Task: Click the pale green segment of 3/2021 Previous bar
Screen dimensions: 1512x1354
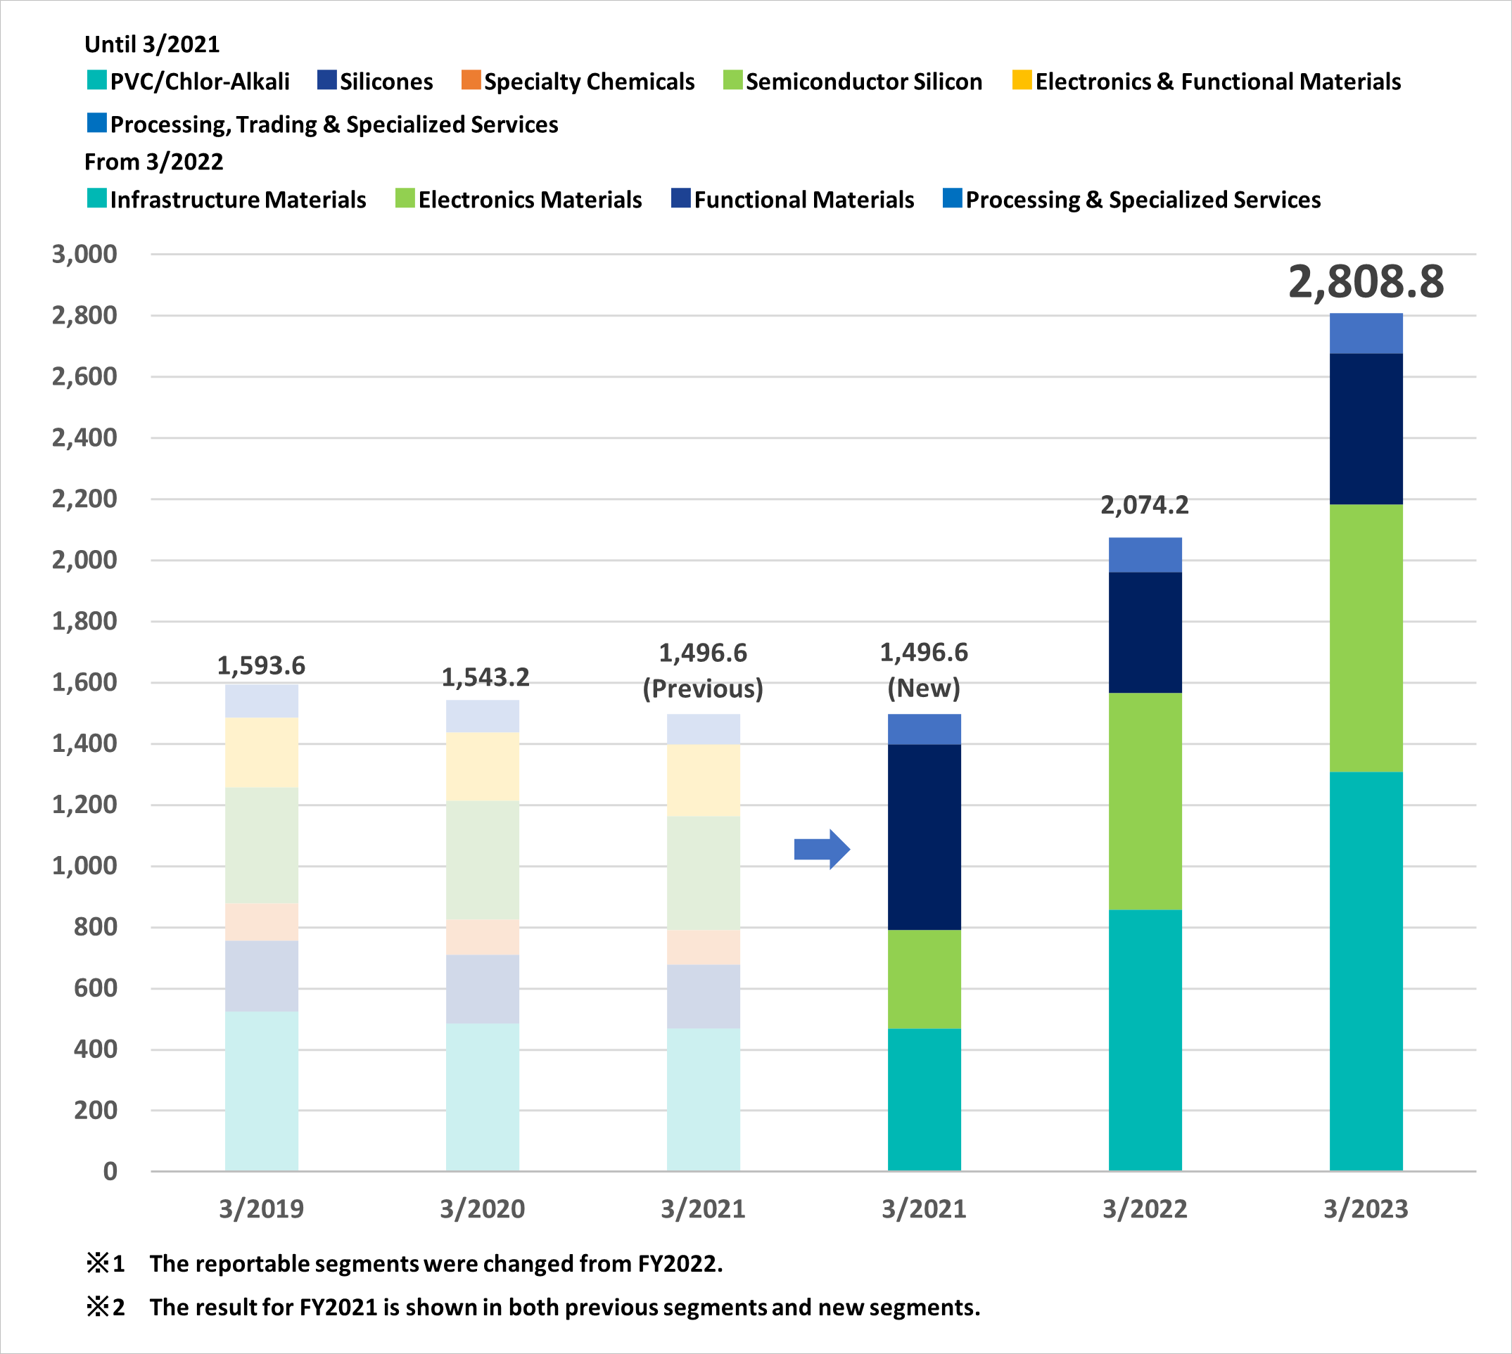Action: [703, 873]
